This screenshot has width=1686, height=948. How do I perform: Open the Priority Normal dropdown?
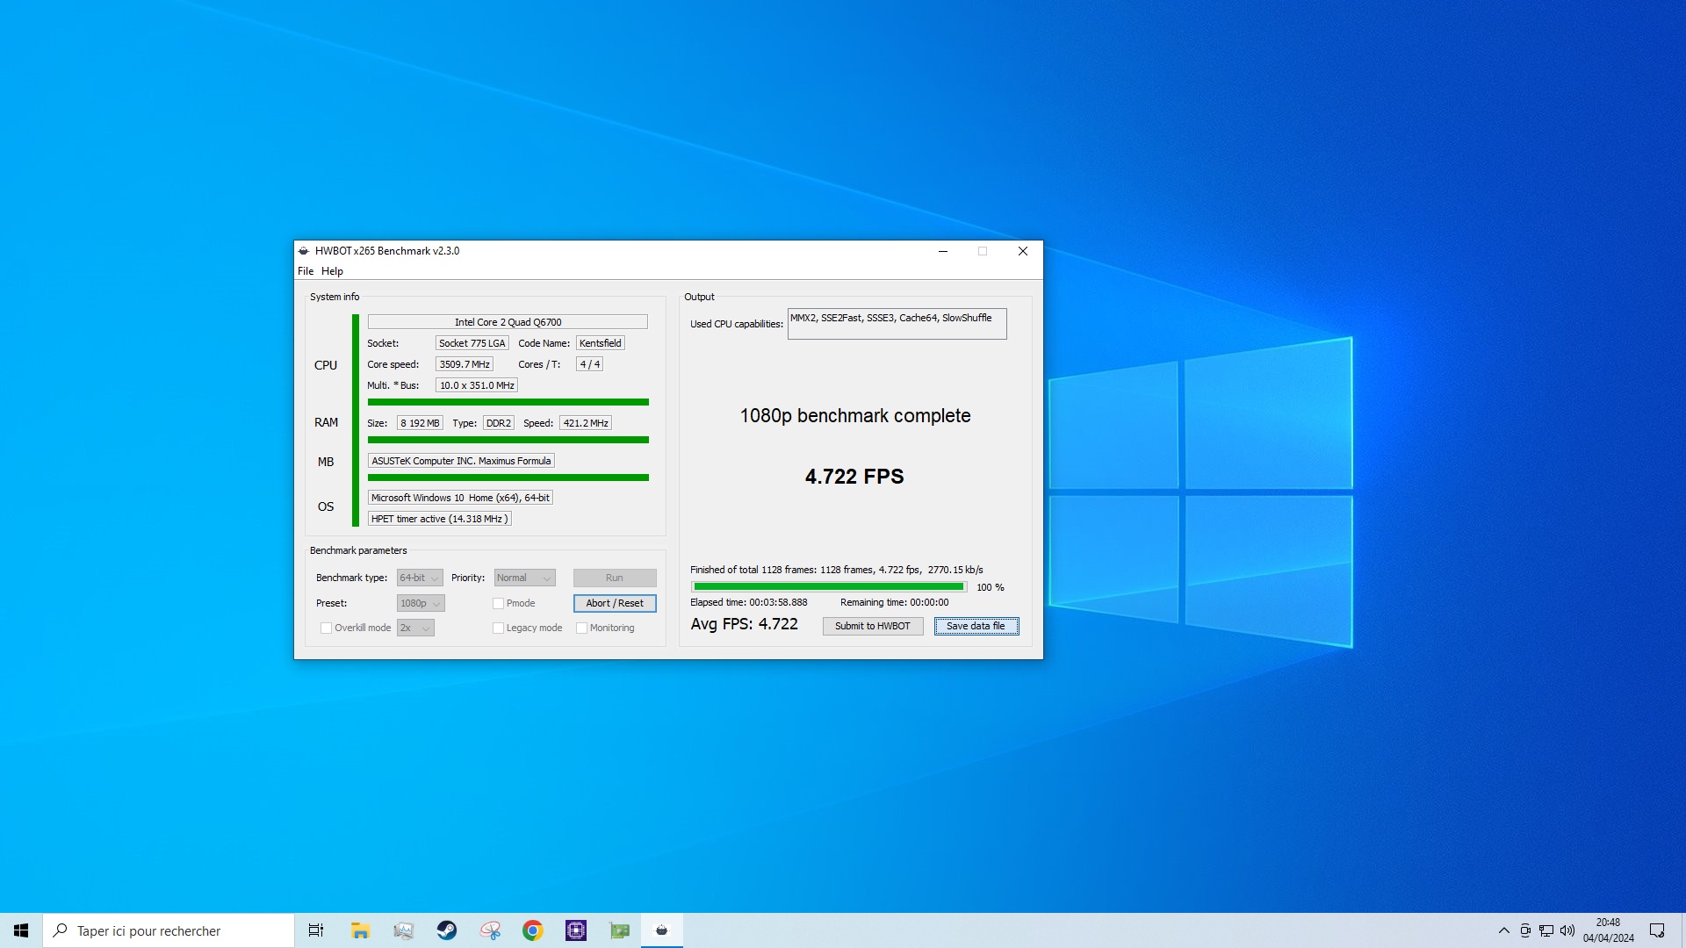tap(524, 578)
